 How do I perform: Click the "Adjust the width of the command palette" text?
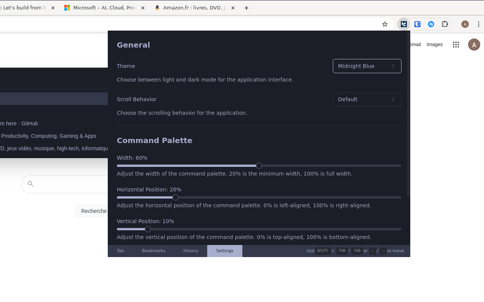coord(234,174)
